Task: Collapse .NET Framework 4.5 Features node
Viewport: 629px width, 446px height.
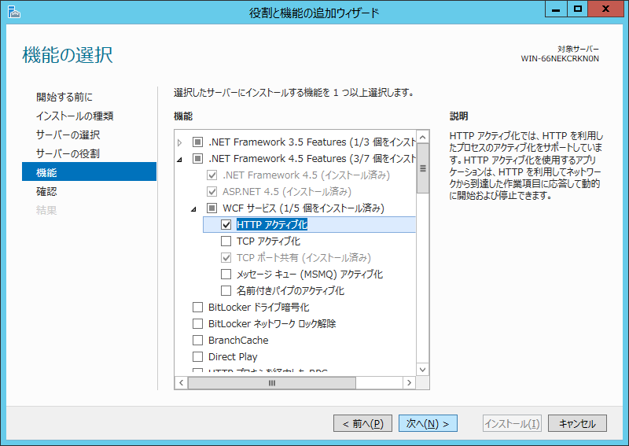Action: tap(180, 160)
